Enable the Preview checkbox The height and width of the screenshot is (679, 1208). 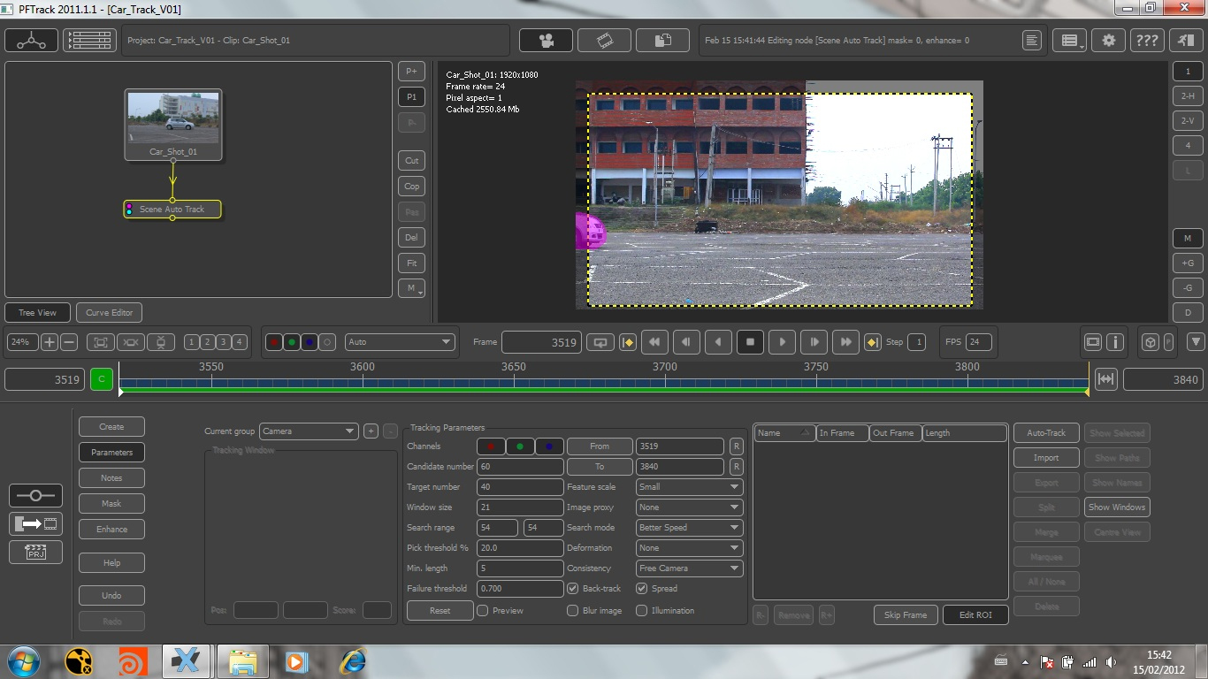tap(483, 610)
